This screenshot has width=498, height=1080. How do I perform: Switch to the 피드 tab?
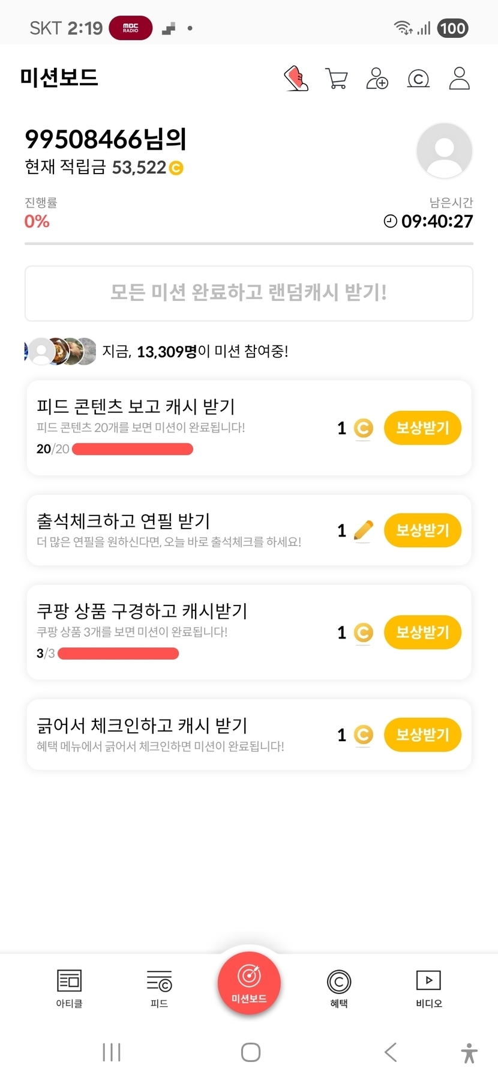pos(159,988)
